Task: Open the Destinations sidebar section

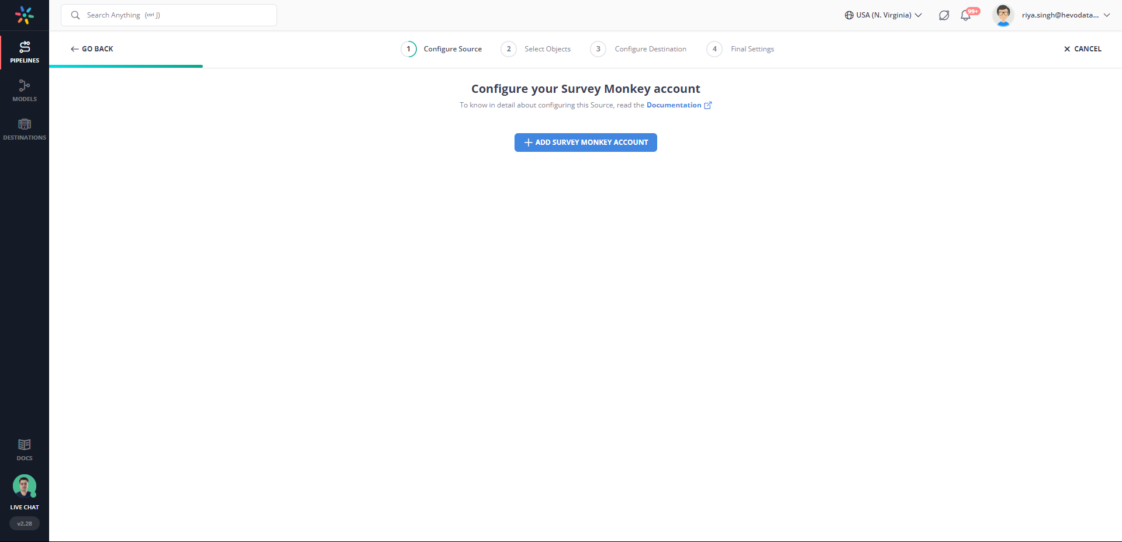Action: (x=25, y=129)
